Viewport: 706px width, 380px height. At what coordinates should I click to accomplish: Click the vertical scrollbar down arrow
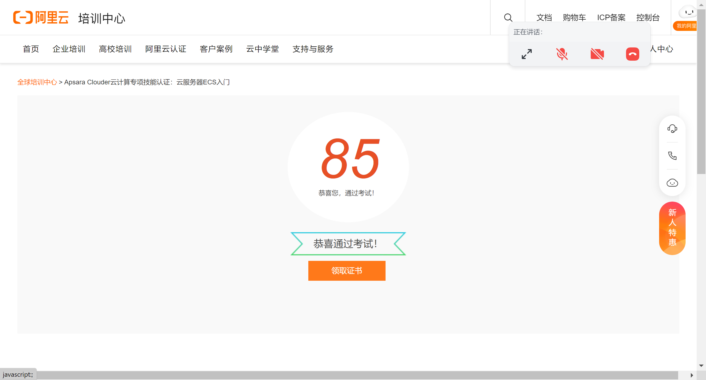click(701, 366)
